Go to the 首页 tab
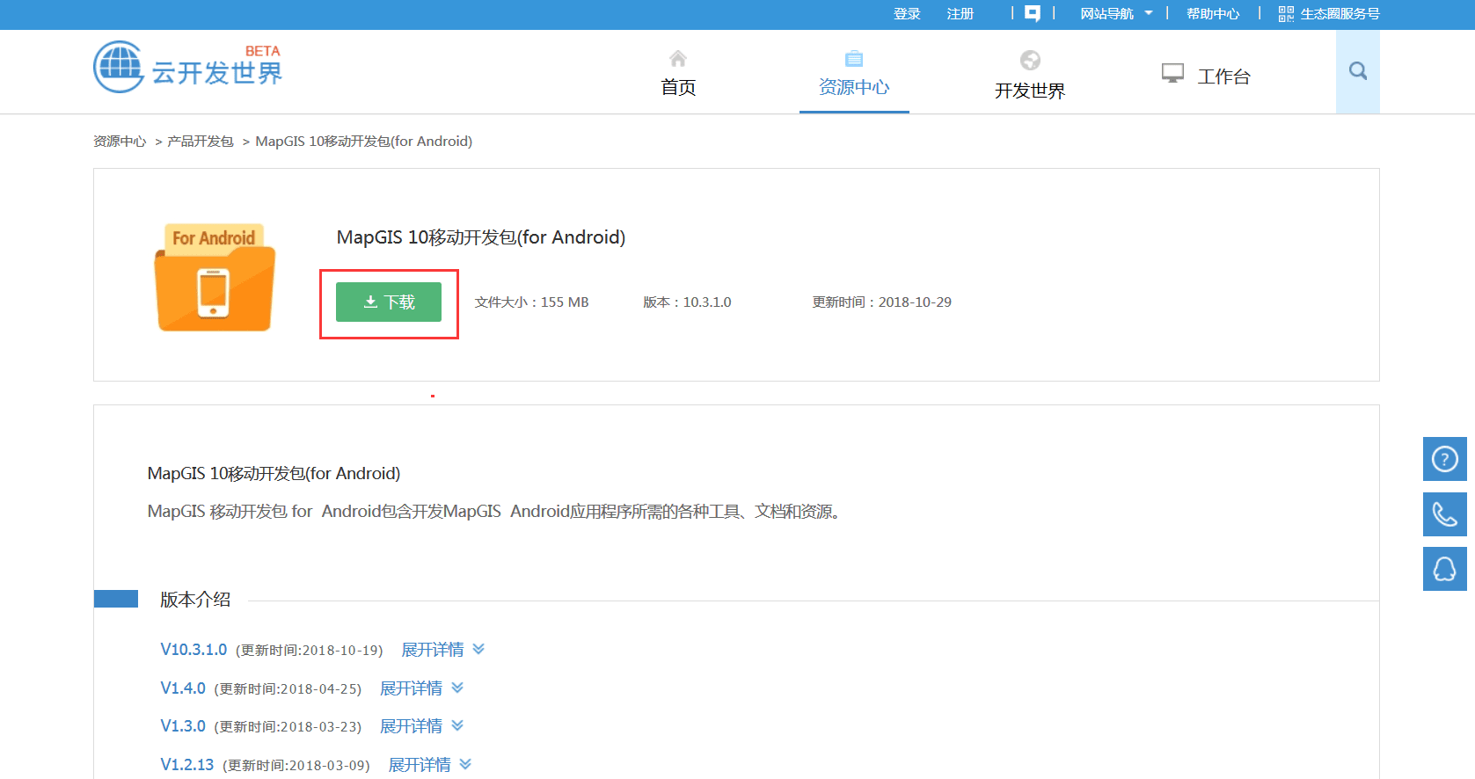1475x779 pixels. click(x=678, y=87)
